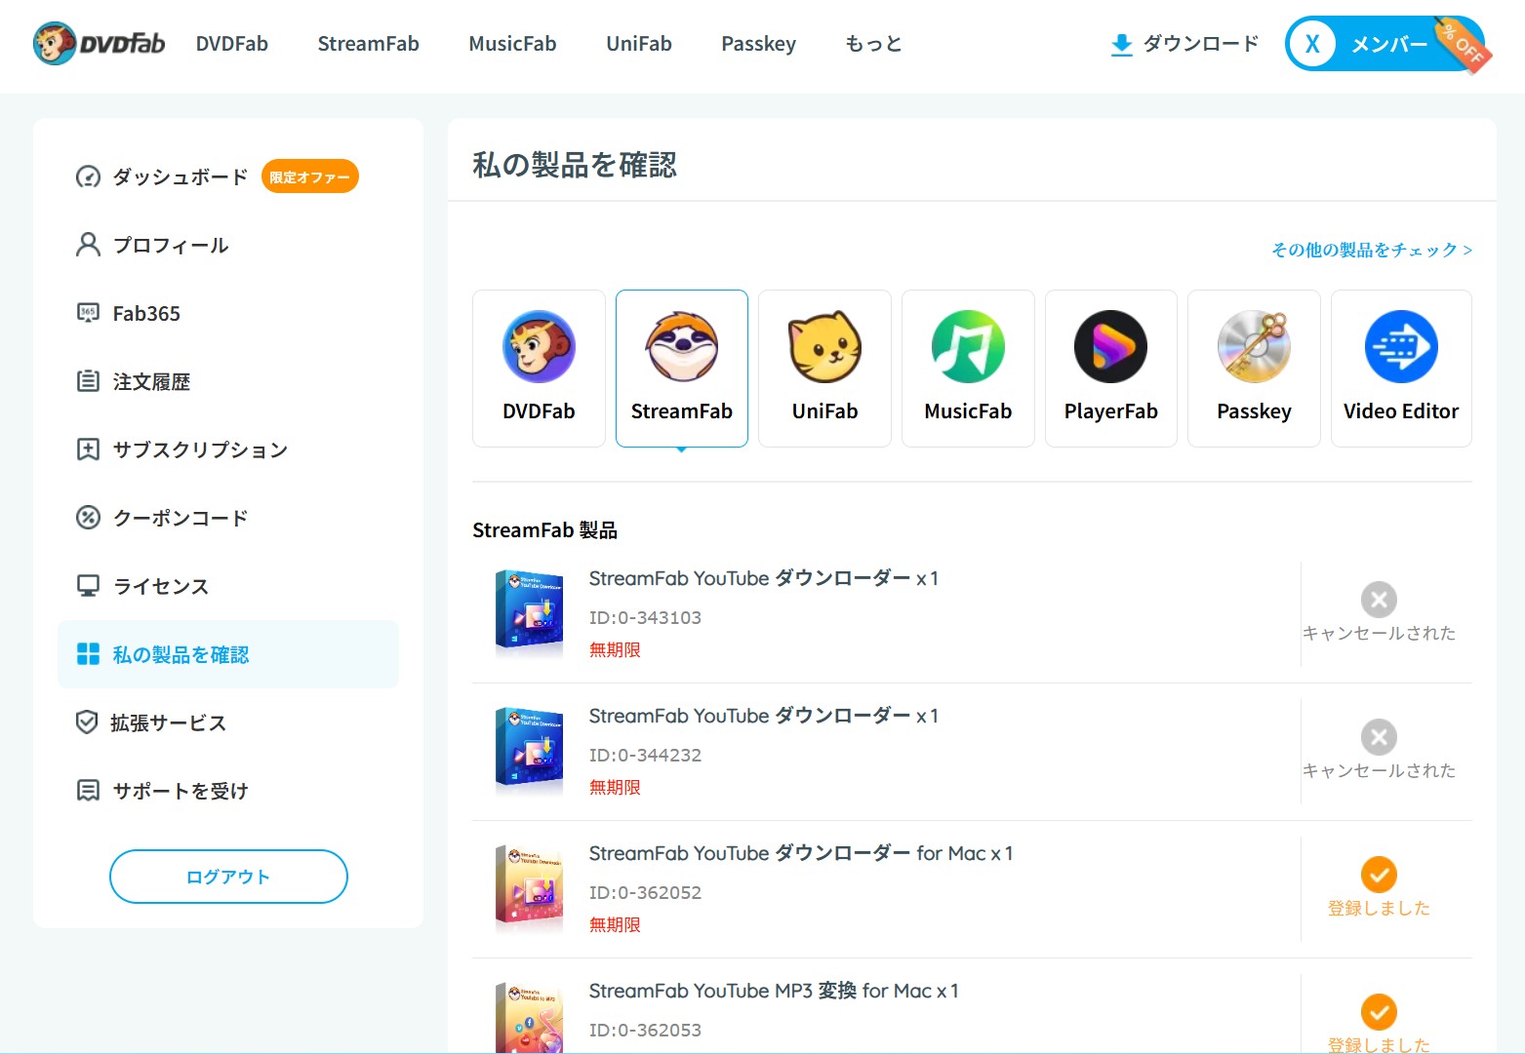Click the 私の製品を確認 page heading
This screenshot has width=1525, height=1054.
(x=575, y=165)
